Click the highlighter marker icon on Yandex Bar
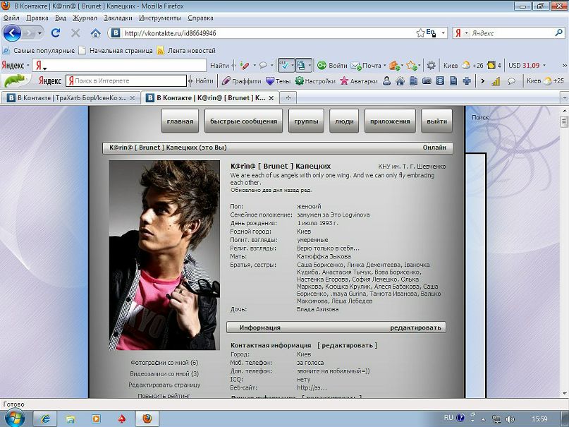This screenshot has height=427, width=569. click(244, 66)
